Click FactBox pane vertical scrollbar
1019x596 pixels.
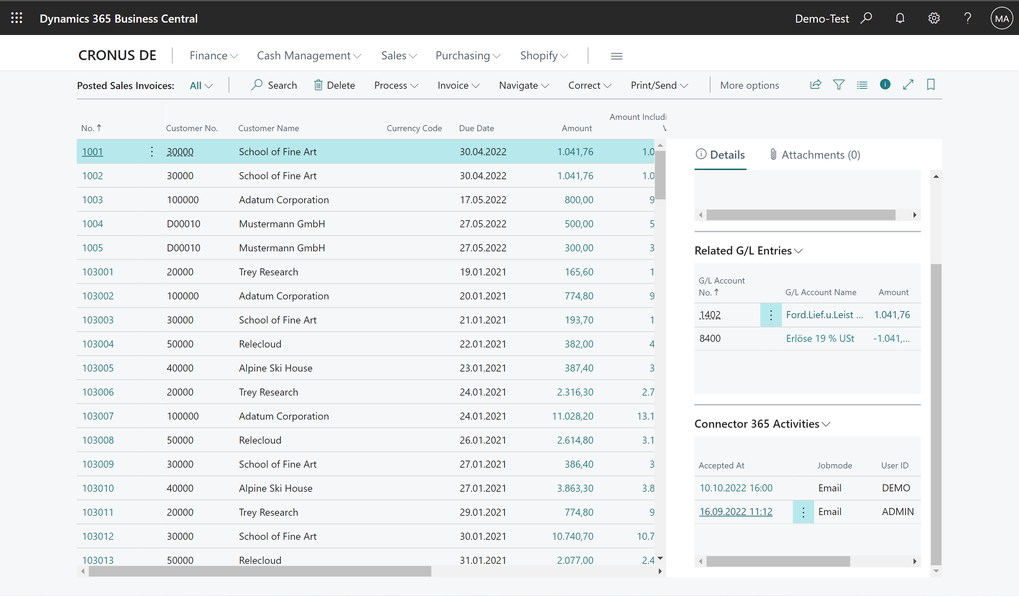pos(936,414)
